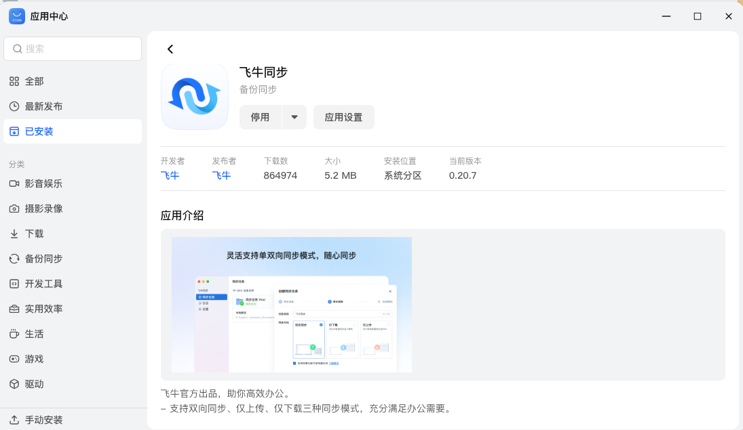Image resolution: width=743 pixels, height=430 pixels.
Task: Click the 影音娱乐 video camera icon
Action: pos(14,184)
